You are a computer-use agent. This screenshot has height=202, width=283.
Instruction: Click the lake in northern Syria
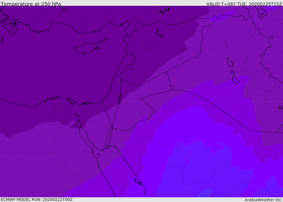[160, 34]
